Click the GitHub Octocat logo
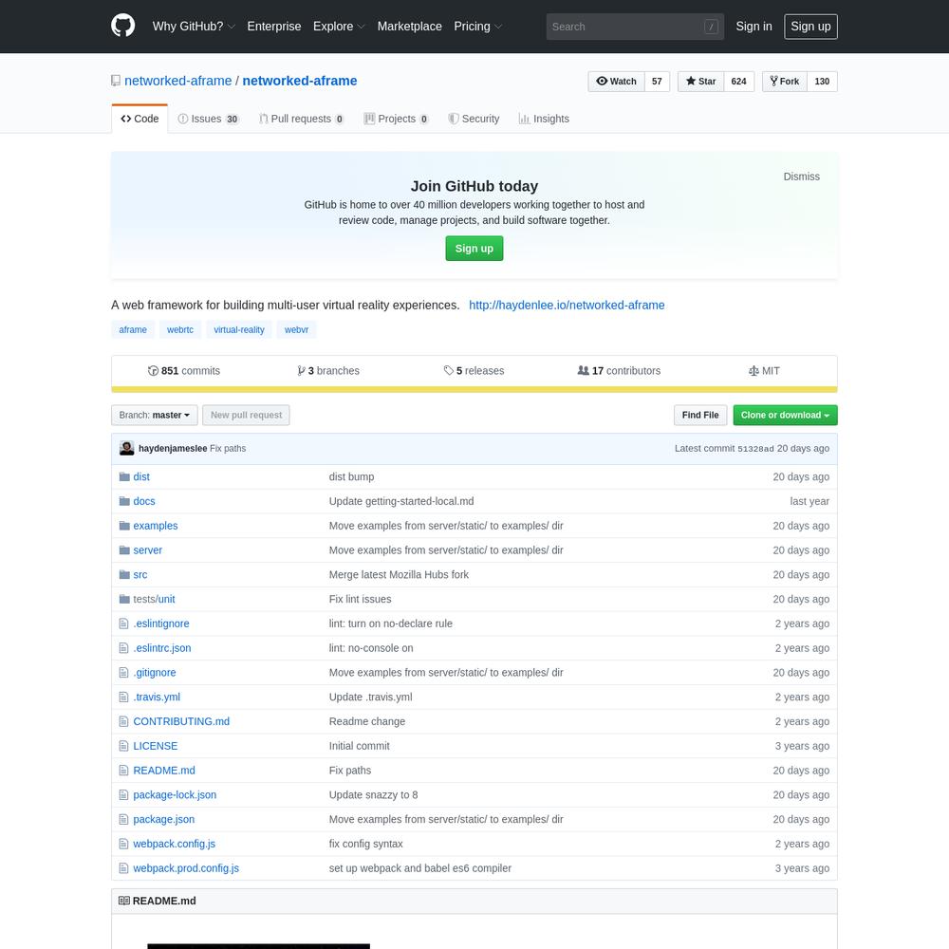 coord(122,26)
